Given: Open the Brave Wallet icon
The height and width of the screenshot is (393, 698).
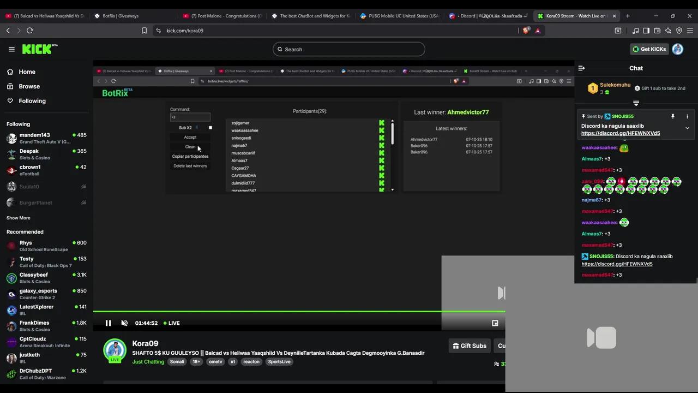Looking at the screenshot, I should [x=657, y=31].
